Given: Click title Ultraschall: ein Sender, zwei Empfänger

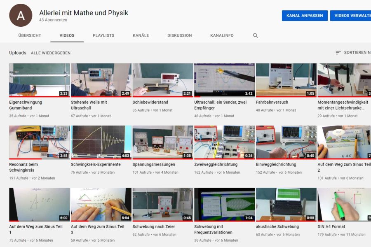Looking at the screenshot, I should [x=220, y=105].
